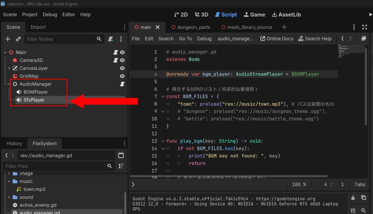
Task: Toggle visibility of Camera3D node
Action: click(x=122, y=60)
